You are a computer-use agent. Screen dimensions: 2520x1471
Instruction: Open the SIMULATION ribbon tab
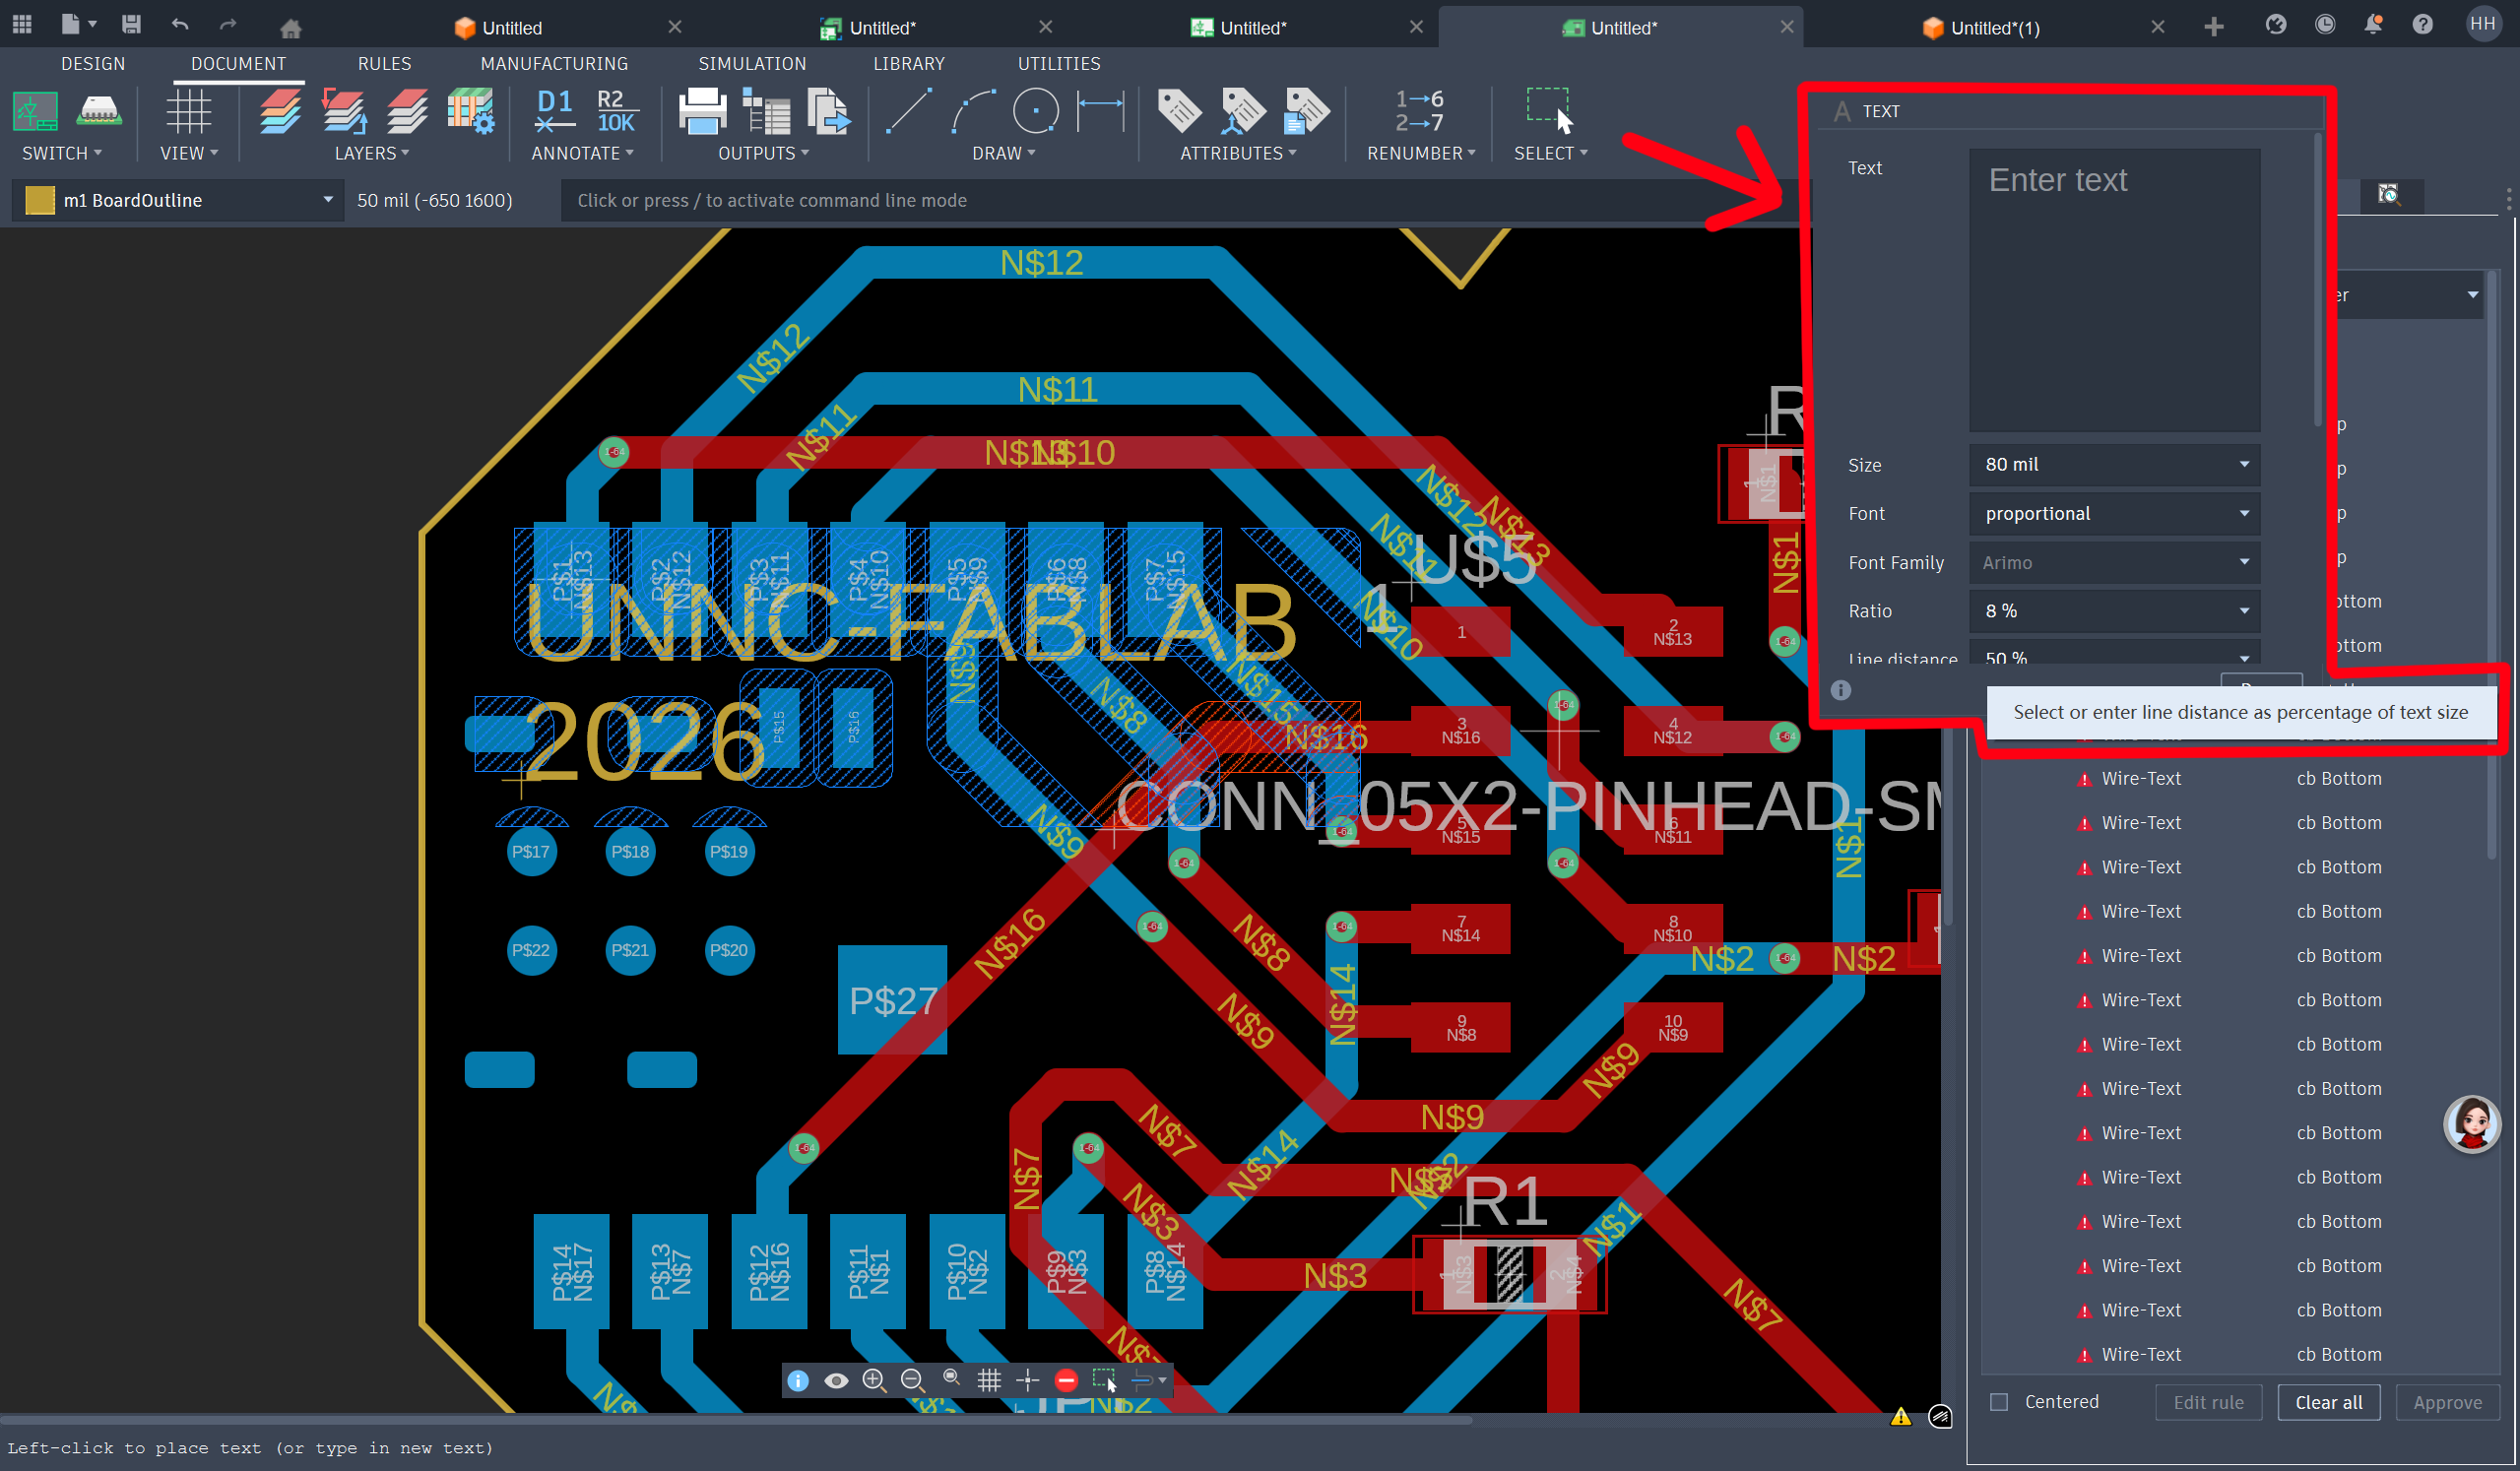tap(752, 63)
